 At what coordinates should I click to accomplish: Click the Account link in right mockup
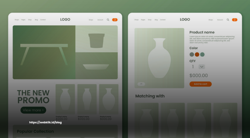pyautogui.click(x=220, y=20)
